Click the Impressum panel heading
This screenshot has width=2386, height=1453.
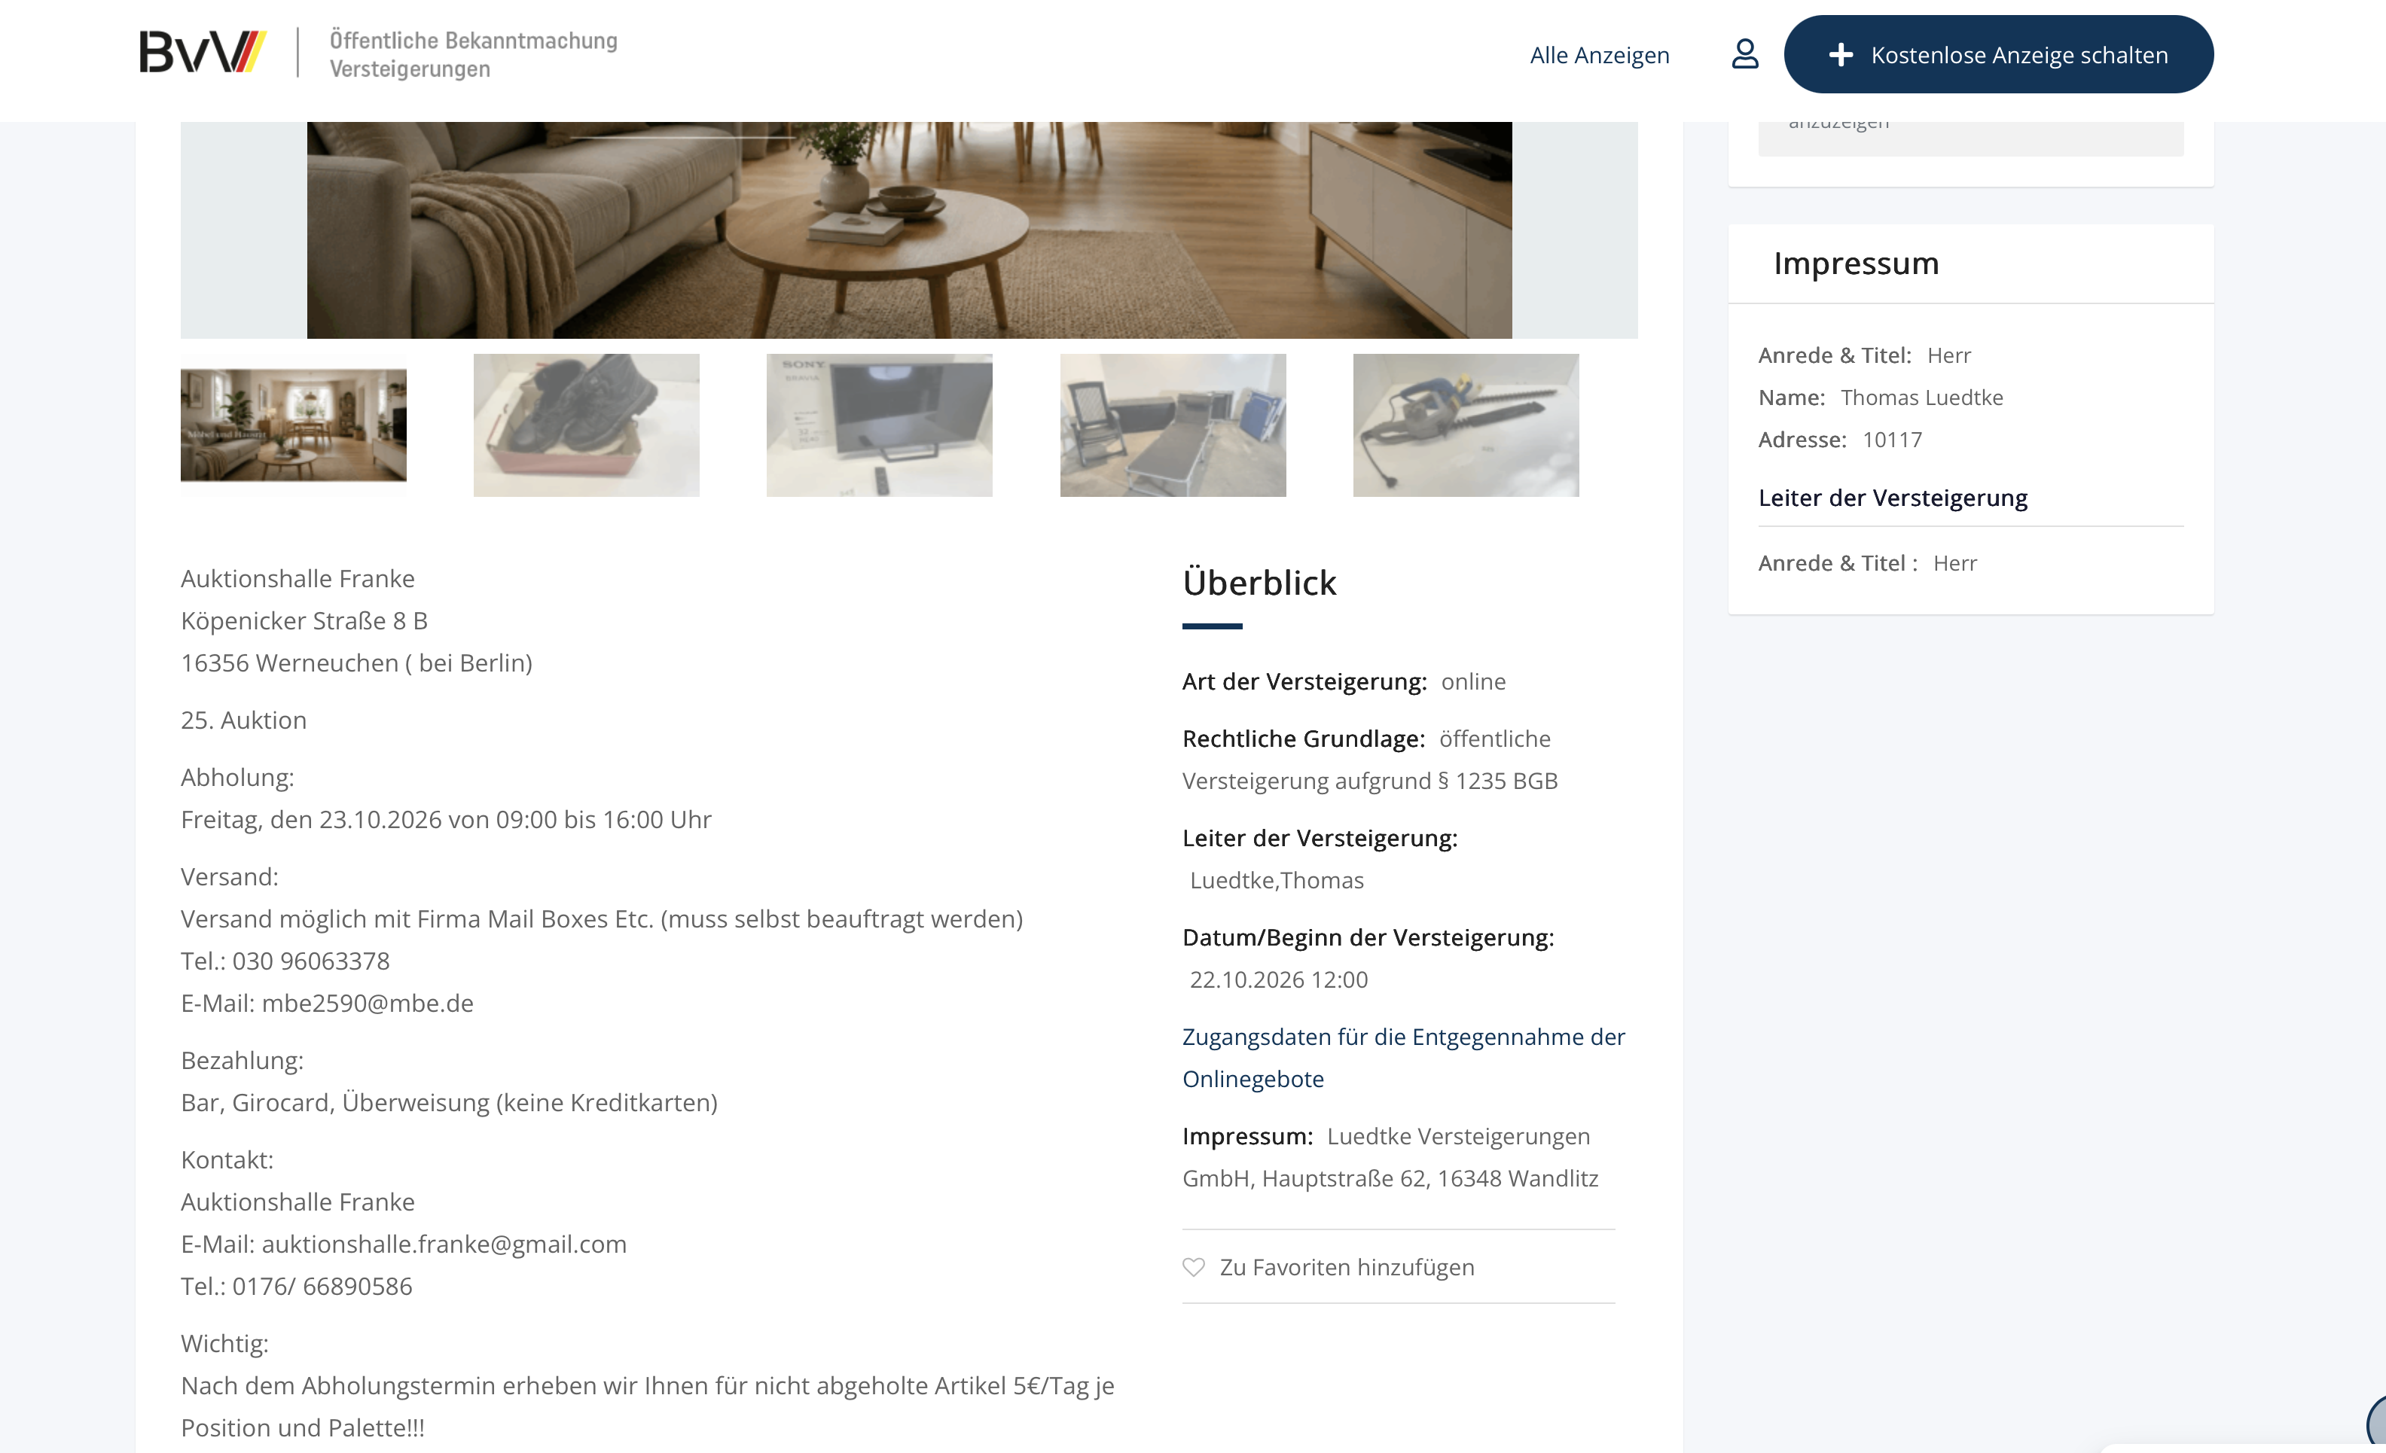1855,263
